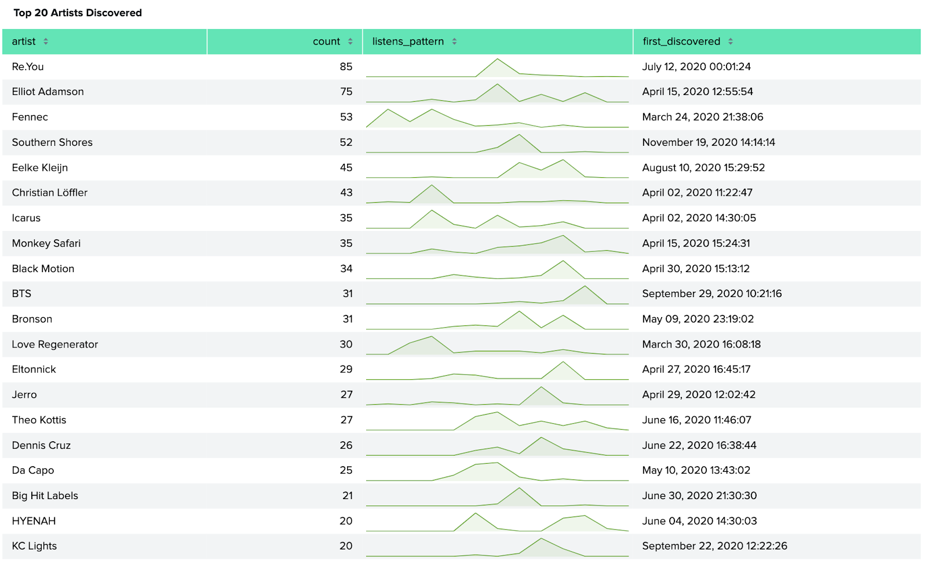Click date June 04, 2020 14:30:03

click(699, 521)
